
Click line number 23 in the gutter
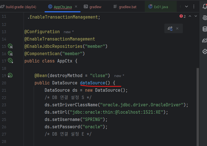(x=4, y=105)
